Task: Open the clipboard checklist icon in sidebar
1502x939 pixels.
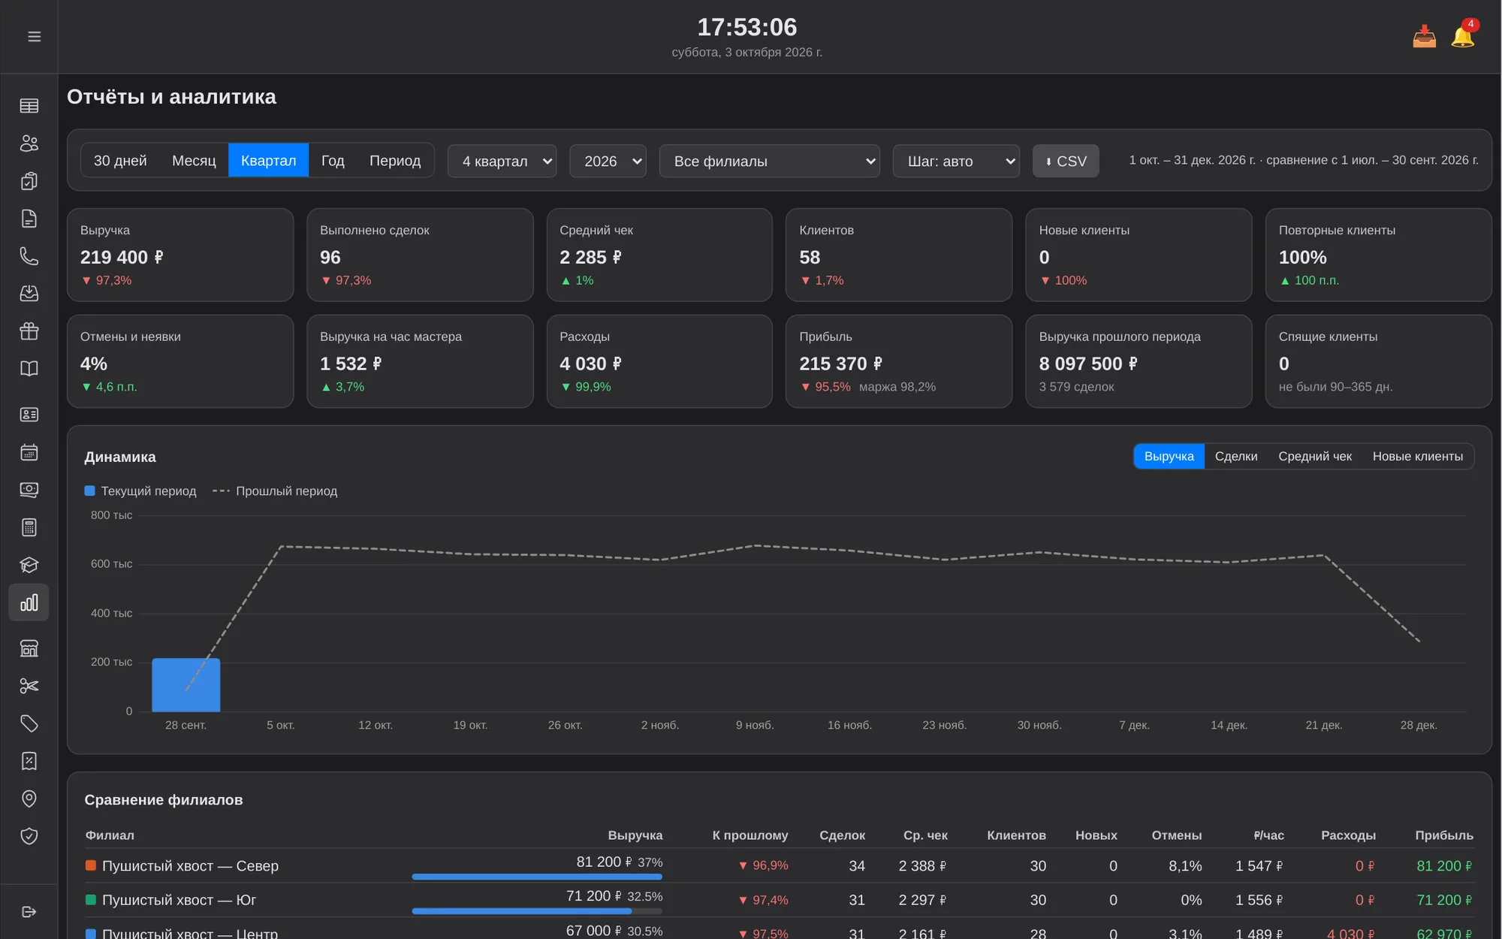Action: pos(29,181)
